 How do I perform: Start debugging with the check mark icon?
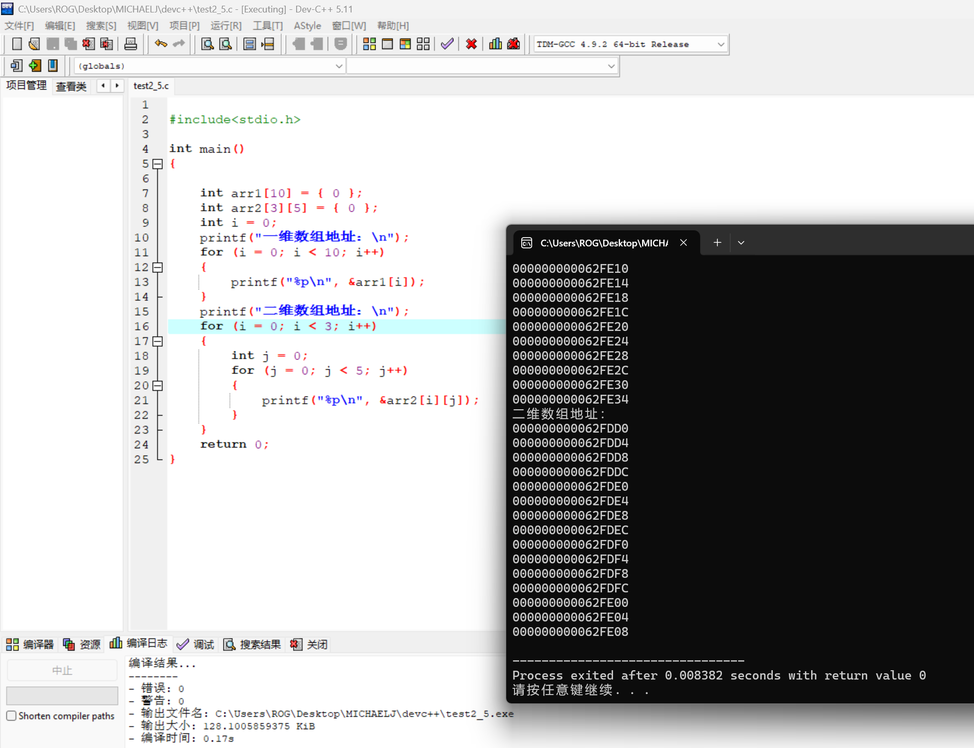447,44
